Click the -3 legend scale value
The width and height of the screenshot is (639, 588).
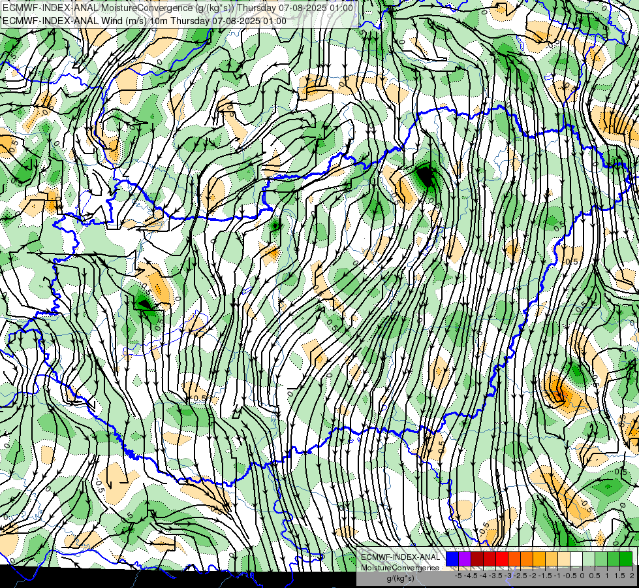508,576
